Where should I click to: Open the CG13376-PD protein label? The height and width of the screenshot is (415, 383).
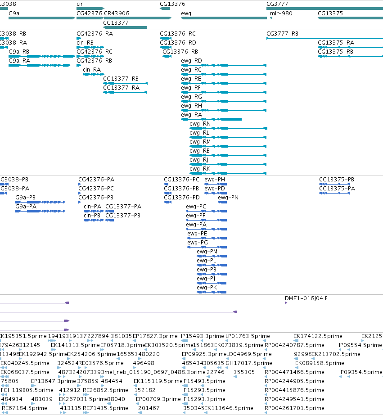coord(181,198)
